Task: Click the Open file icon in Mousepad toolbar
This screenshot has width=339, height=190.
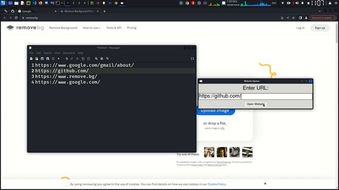Action: (x=37, y=59)
